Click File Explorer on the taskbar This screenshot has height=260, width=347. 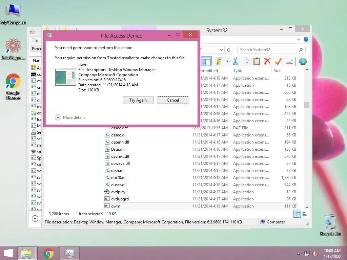tap(26, 253)
